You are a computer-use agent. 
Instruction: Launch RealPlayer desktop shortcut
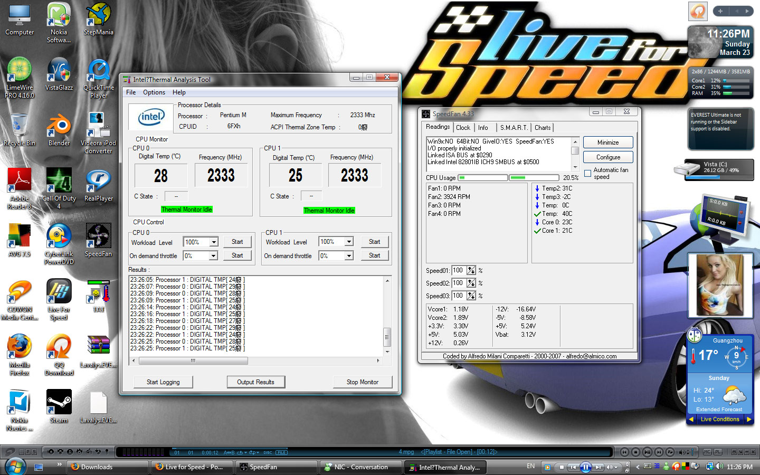coord(98,185)
